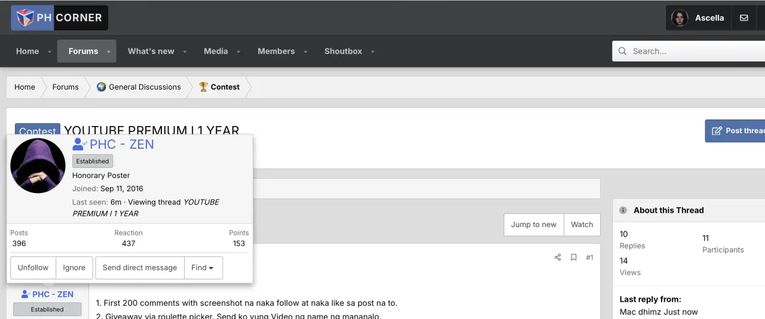Unfollow PHC - ZEN
Viewport: 765px width, 319px height.
pos(33,268)
